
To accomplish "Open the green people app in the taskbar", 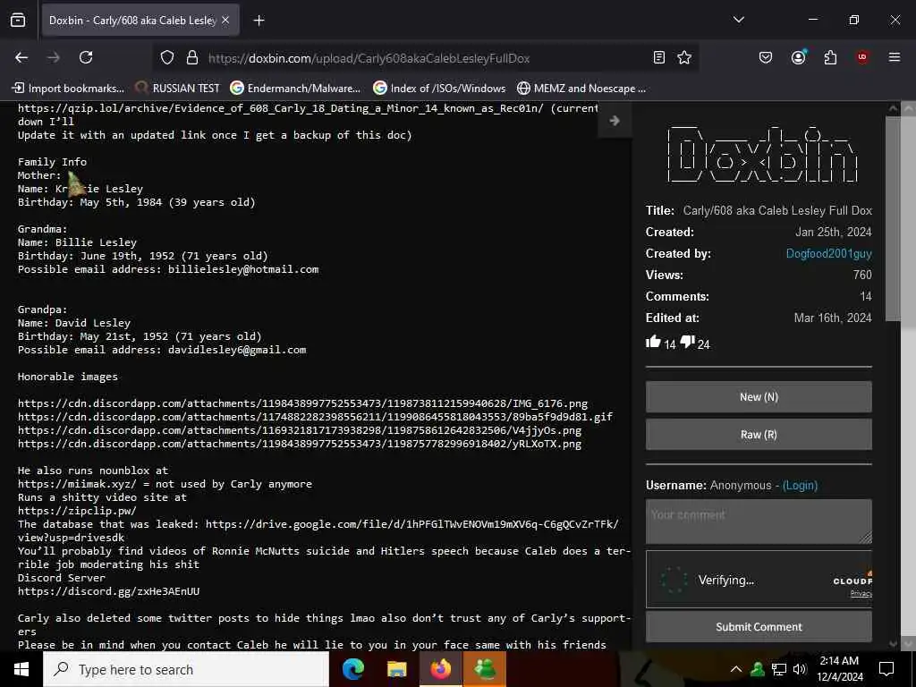I will [x=485, y=669].
